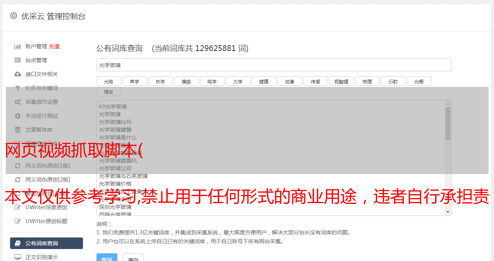494x261 pixels.
Task: Open the 公有词库查询 menu item
Action: point(46,243)
